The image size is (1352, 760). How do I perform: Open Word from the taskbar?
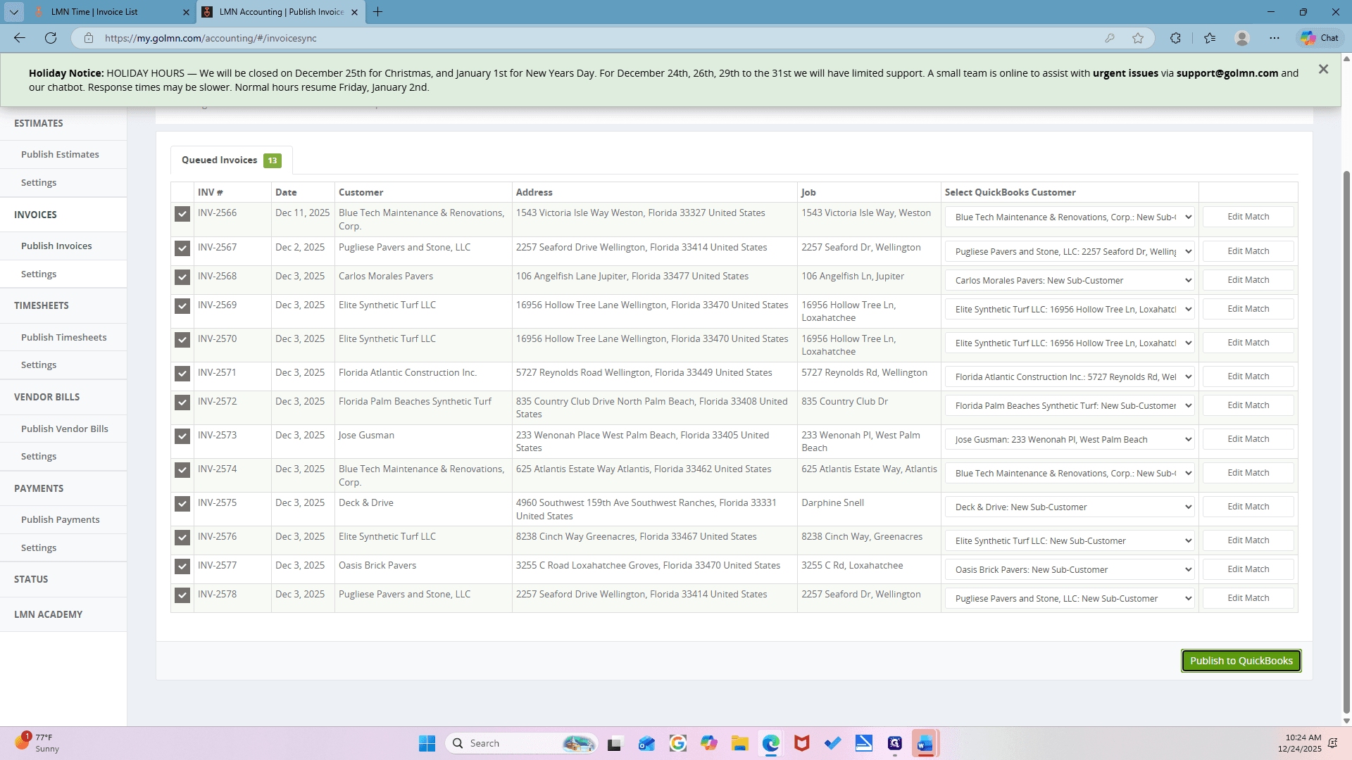point(925,743)
